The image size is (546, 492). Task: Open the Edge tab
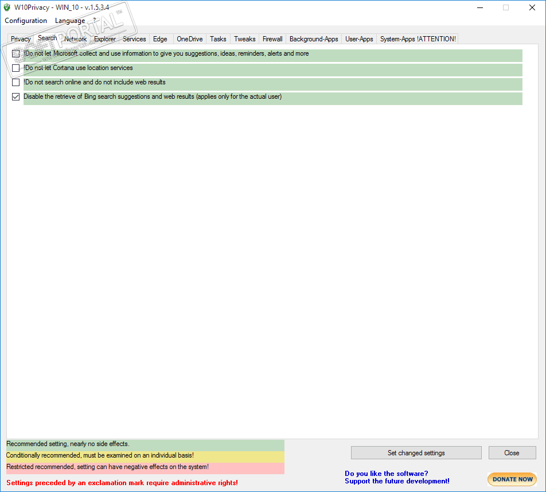(160, 39)
